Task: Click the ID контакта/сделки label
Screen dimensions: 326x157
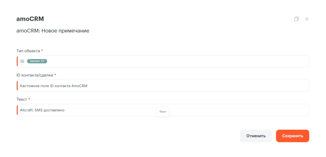Action: (x=35, y=75)
